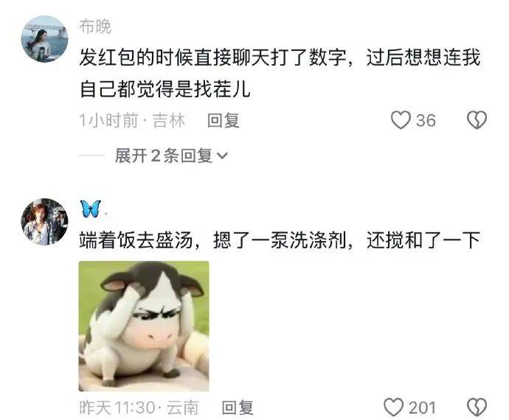Click the 布晚 username
The image size is (509, 420).
coord(95,27)
